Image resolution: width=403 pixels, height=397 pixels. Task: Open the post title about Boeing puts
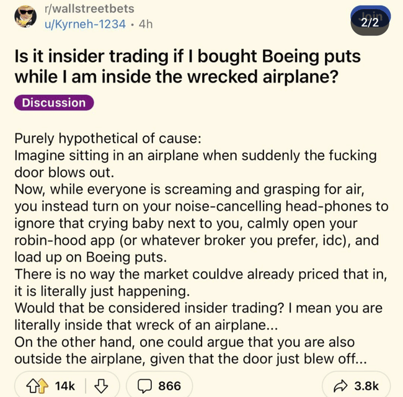187,68
